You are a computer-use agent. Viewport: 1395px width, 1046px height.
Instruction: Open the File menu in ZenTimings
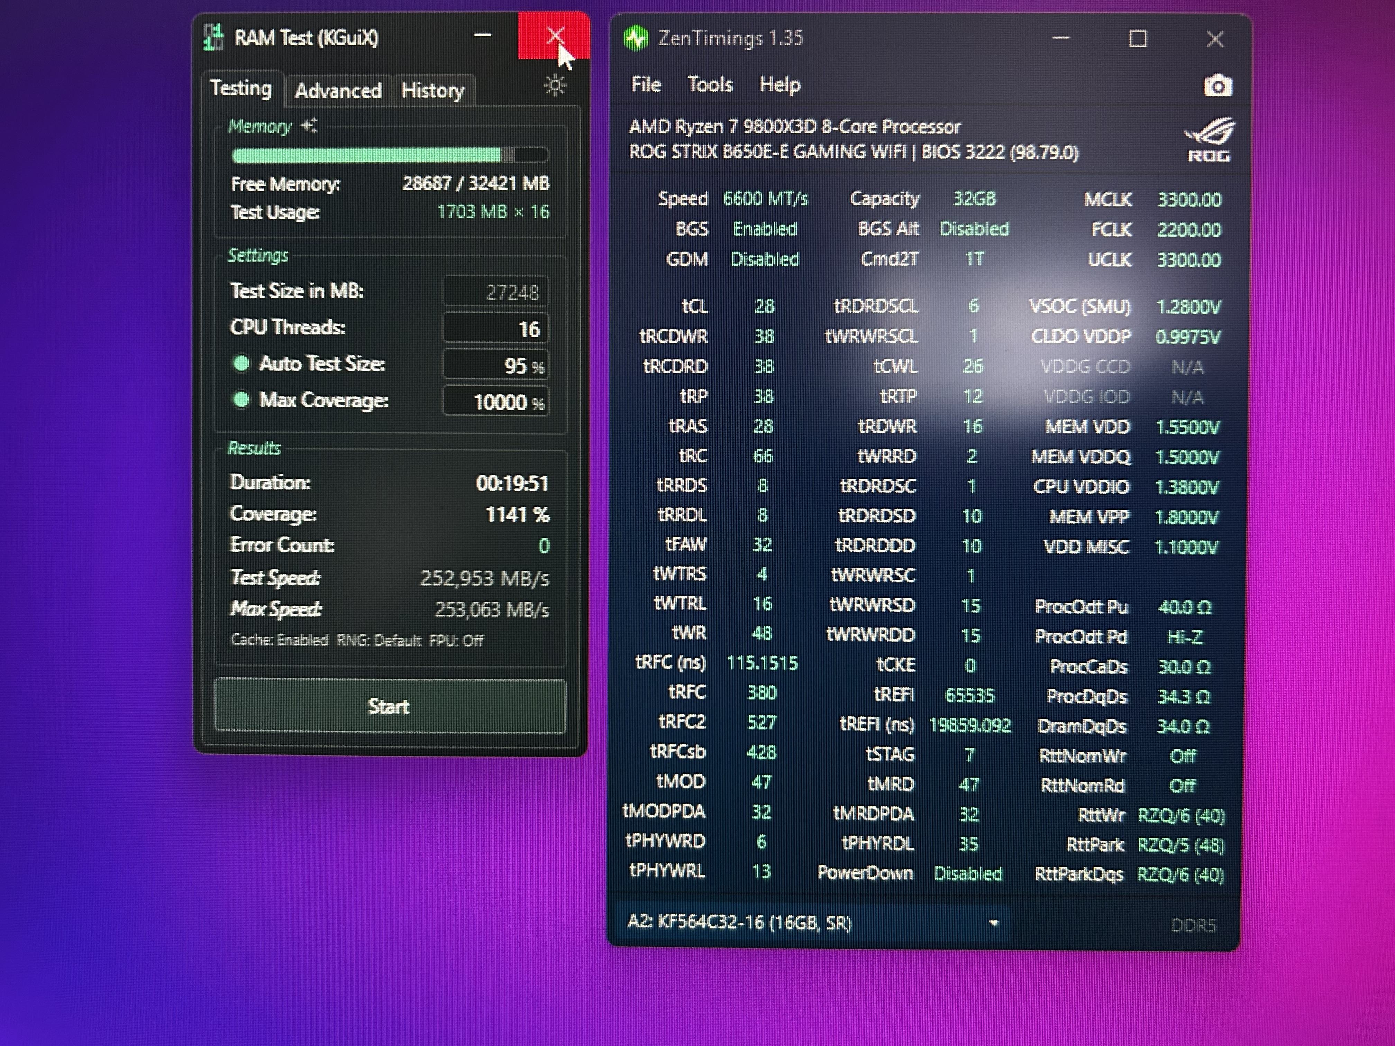point(646,84)
